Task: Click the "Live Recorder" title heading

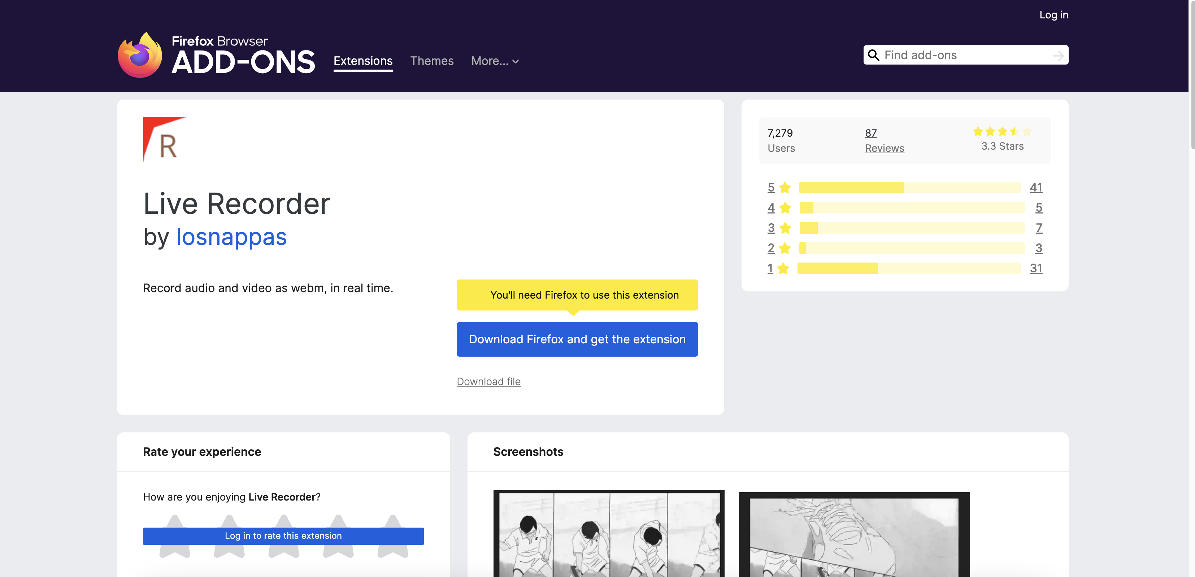Action: (236, 203)
